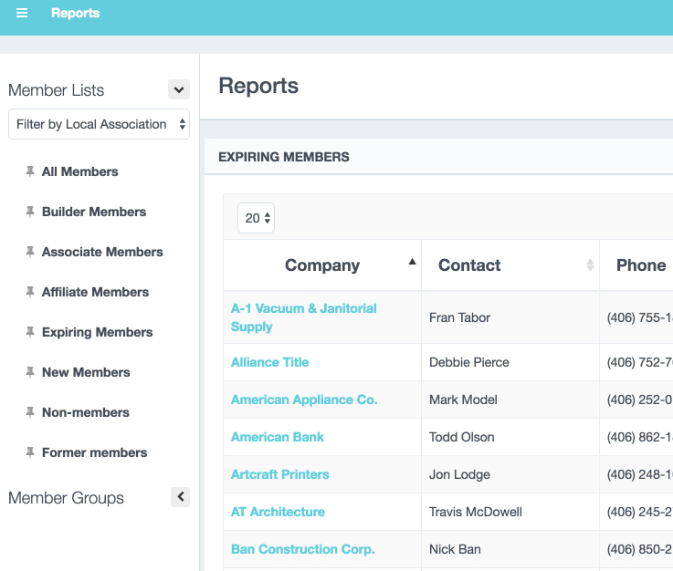The width and height of the screenshot is (673, 571).
Task: Click the phone number starting (406) 248
Action: pos(639,474)
